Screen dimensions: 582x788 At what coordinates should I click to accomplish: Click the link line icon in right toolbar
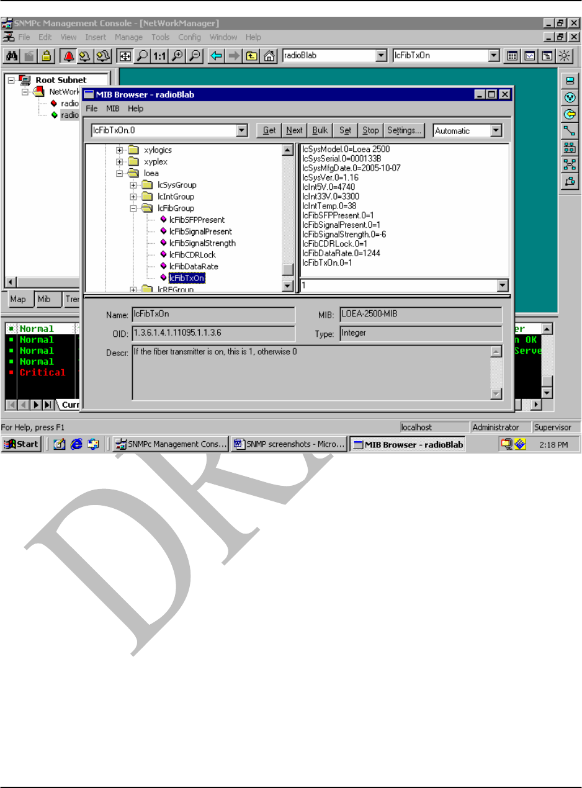tap(569, 131)
